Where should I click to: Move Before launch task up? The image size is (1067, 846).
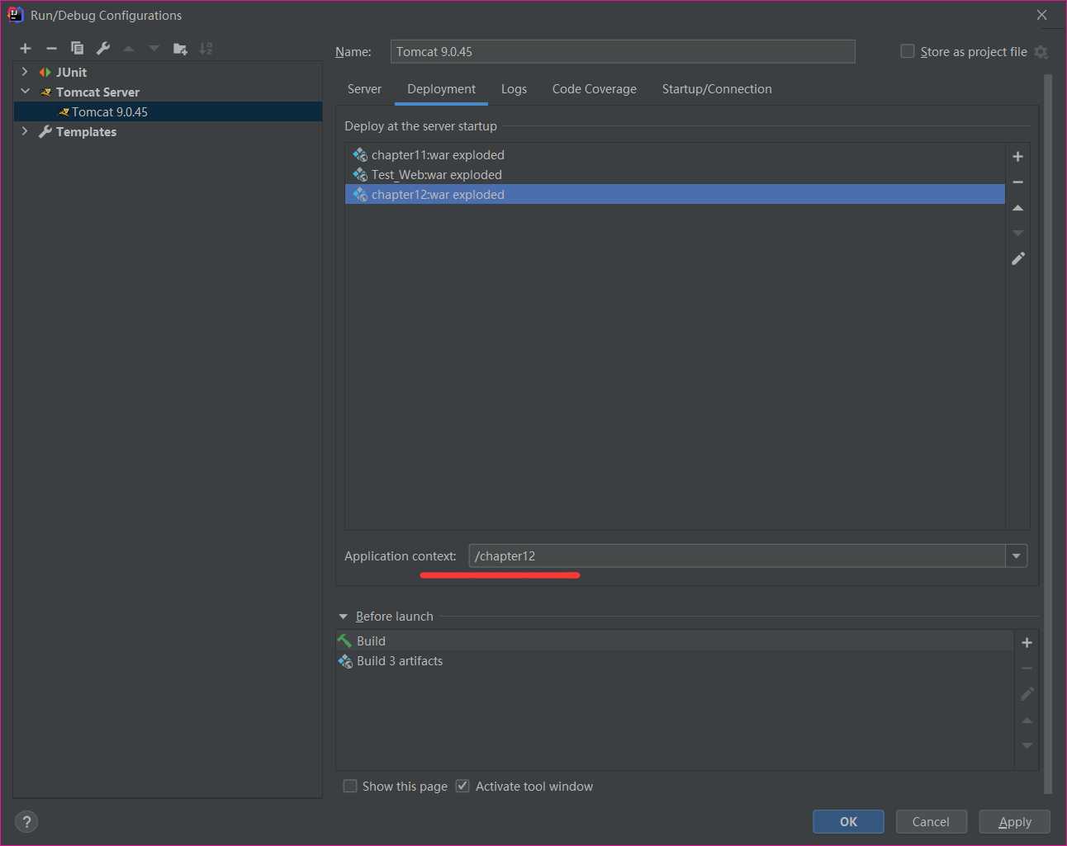pos(1027,721)
